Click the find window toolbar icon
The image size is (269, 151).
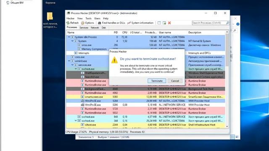159,23
